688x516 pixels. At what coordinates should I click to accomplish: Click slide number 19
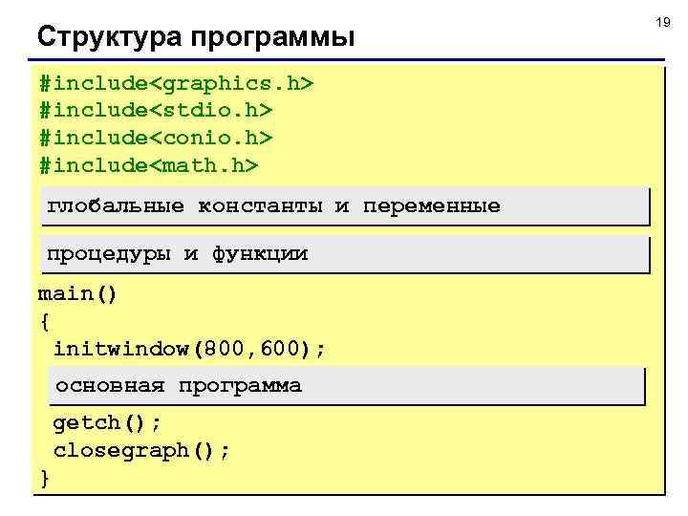click(x=663, y=22)
